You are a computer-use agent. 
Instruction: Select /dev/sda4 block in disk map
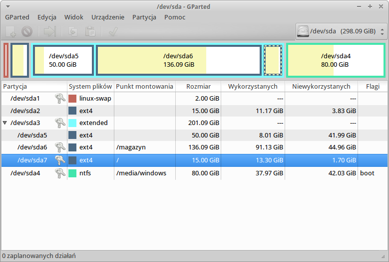click(336, 60)
